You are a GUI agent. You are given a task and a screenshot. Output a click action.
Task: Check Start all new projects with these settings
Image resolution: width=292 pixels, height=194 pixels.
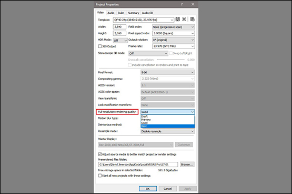[100, 176]
